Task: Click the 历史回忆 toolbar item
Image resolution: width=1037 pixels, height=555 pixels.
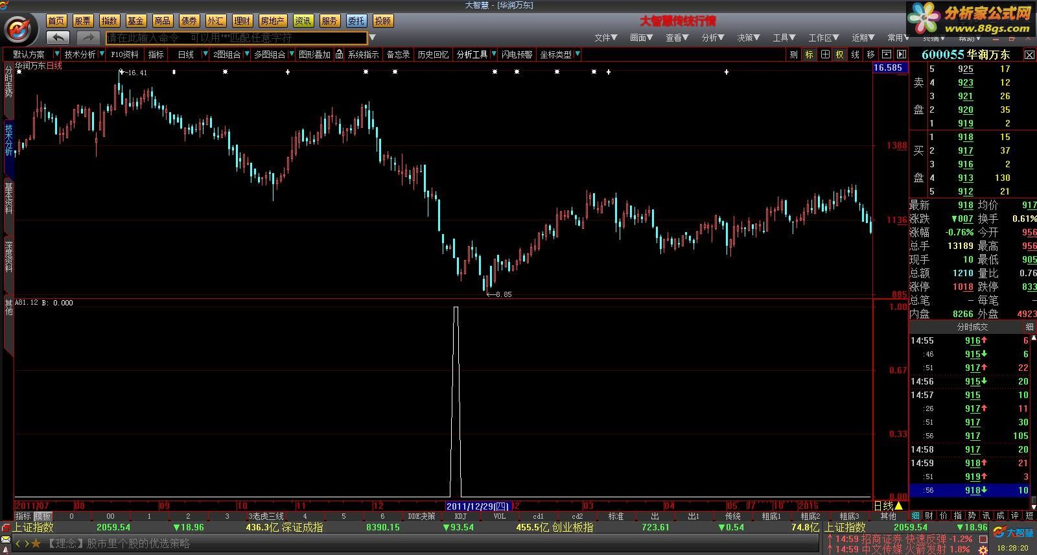Action: [x=433, y=54]
